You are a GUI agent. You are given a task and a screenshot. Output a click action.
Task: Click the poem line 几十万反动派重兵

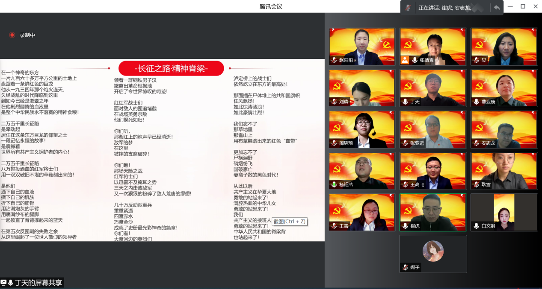pyautogui.click(x=133, y=205)
